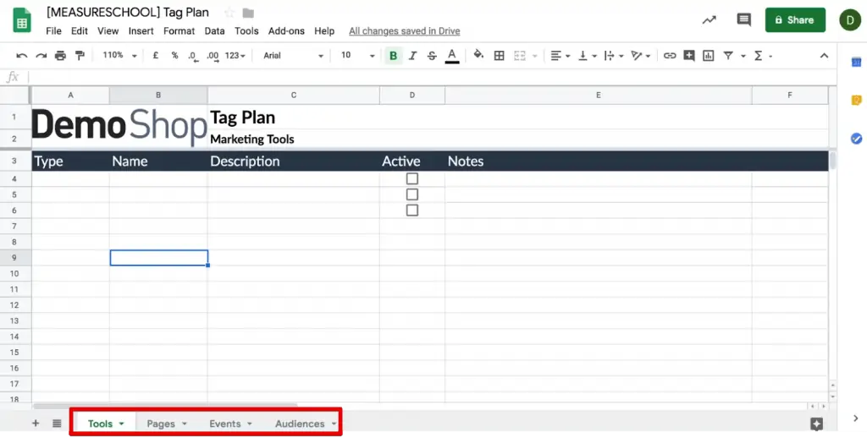The image size is (867, 438).
Task: Increase decimal places
Action: point(213,56)
